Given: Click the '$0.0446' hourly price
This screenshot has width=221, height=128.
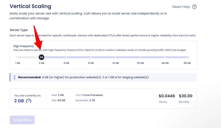Looking at the screenshot, I should [167, 96].
